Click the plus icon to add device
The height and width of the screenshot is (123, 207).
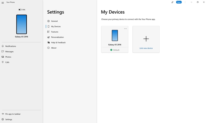pyautogui.click(x=146, y=39)
